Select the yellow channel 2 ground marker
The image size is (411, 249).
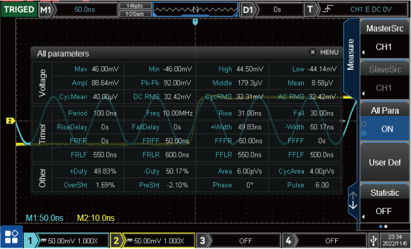9,121
